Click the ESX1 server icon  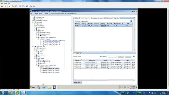(39, 52)
